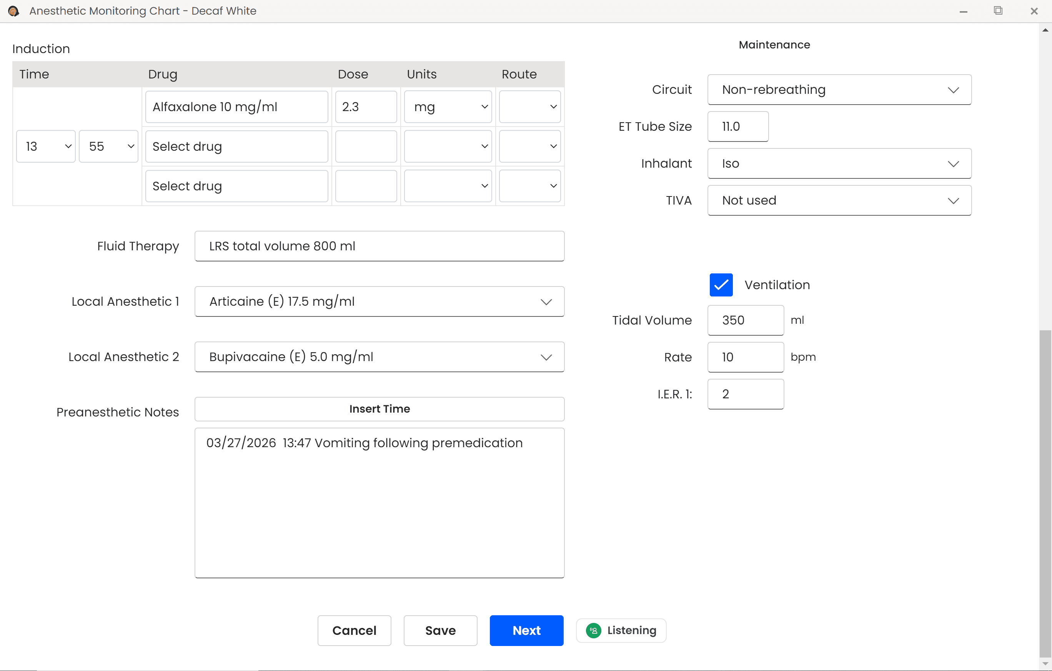This screenshot has height=671, width=1052.
Task: Click the Maintenance section heading
Action: tap(774, 45)
